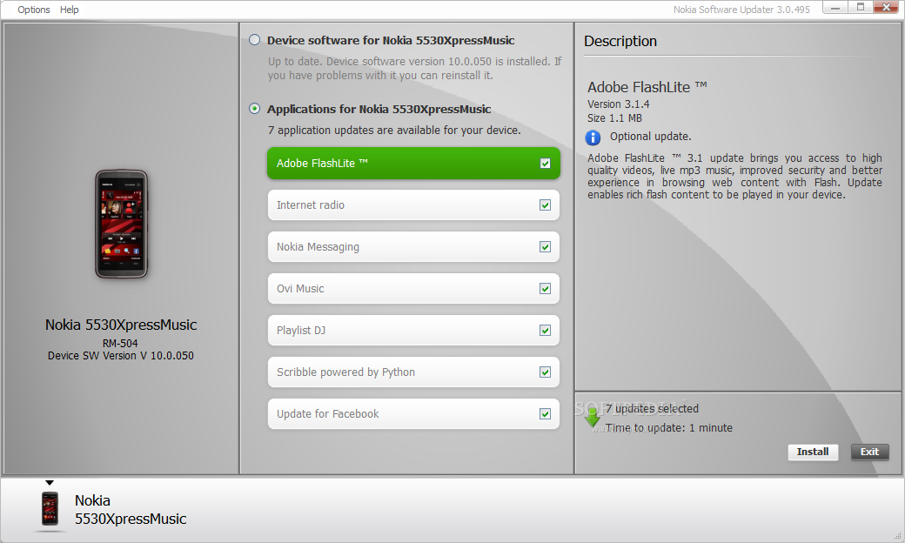Screen dimensions: 905x543
Task: Click the green download arrow icon
Action: pos(593,417)
